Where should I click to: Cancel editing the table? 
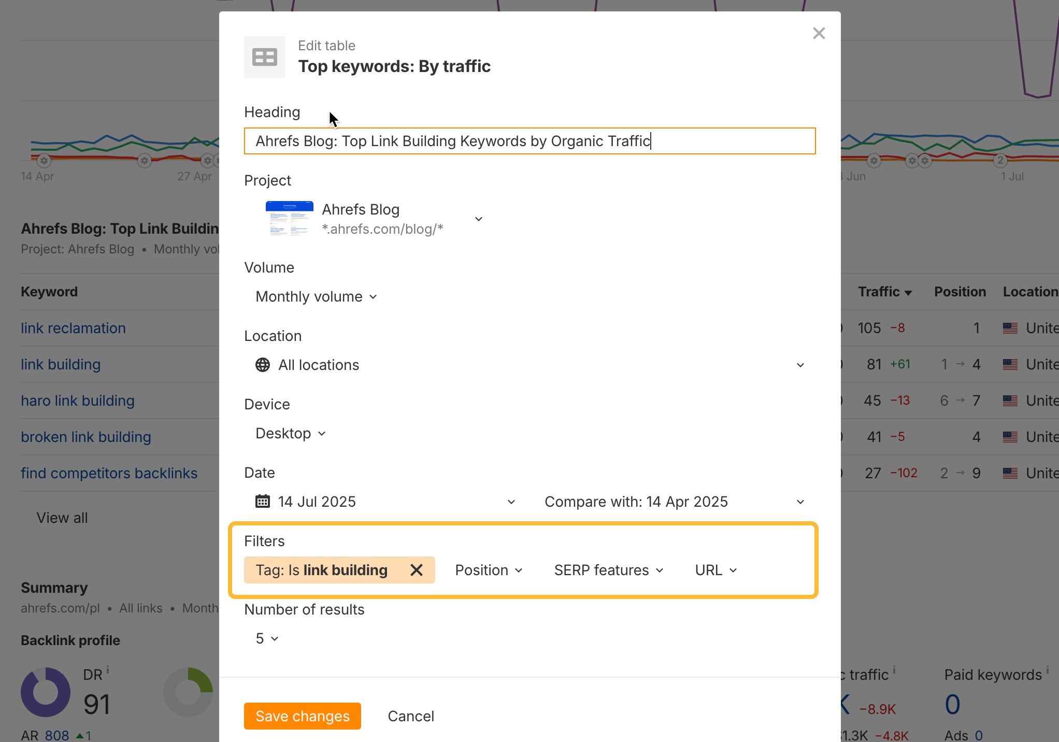click(411, 716)
